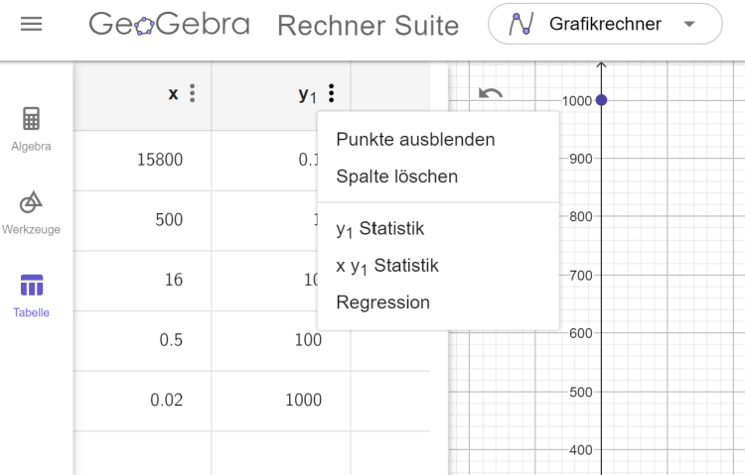The height and width of the screenshot is (475, 745).
Task: Click the x cell with value 0.02
Action: (142, 401)
